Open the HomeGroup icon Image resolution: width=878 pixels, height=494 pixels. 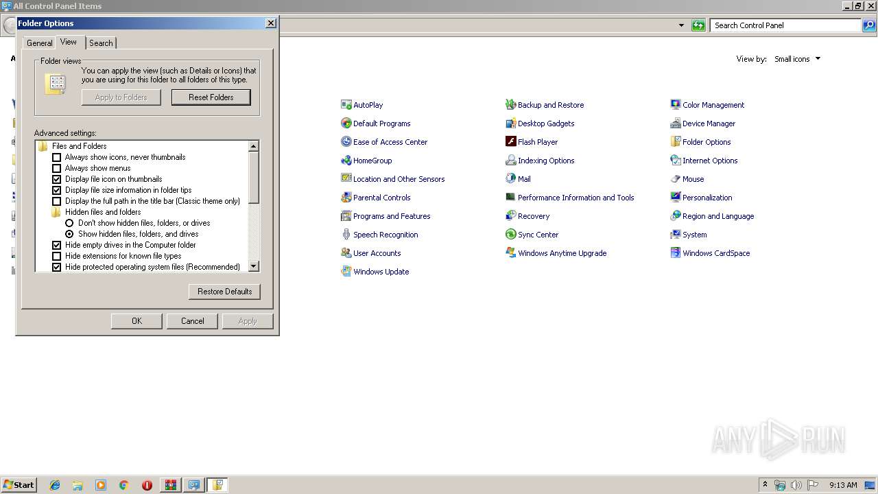(366, 161)
